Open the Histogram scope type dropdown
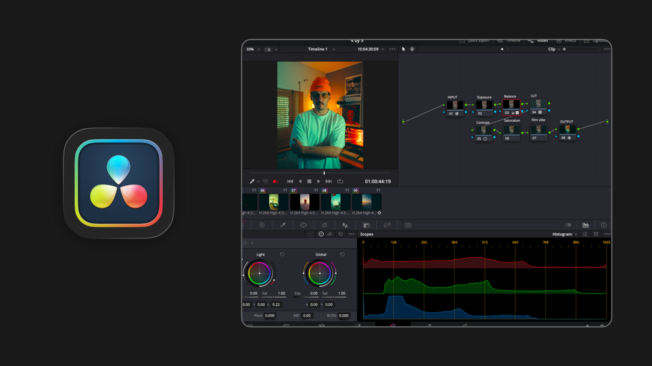 (x=564, y=234)
